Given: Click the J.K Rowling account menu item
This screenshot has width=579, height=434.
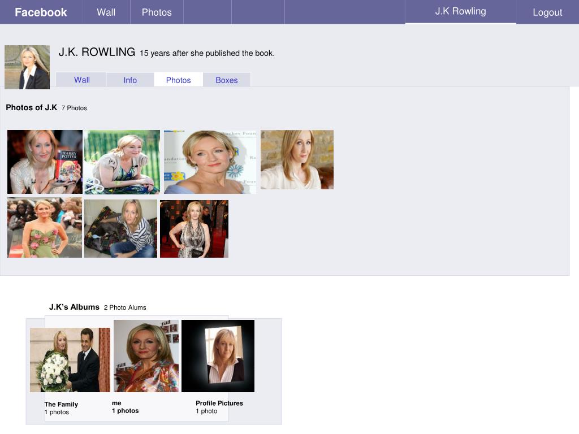Looking at the screenshot, I should [460, 11].
